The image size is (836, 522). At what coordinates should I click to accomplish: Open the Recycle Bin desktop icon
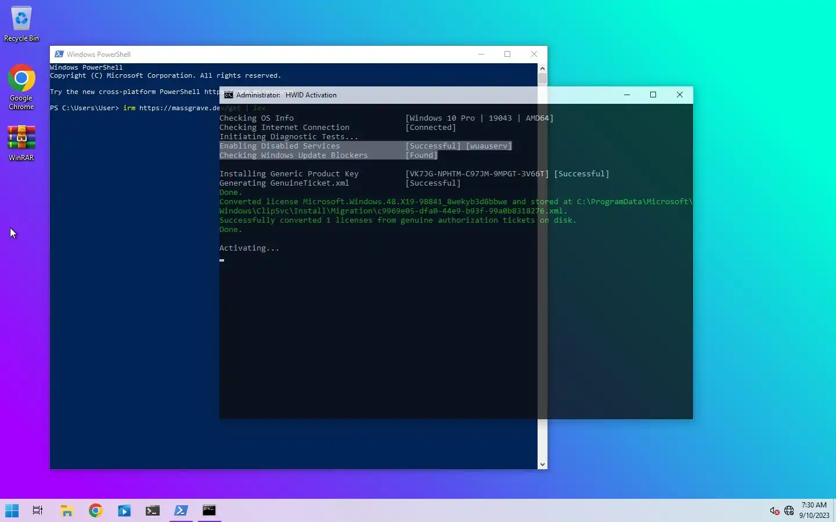pyautogui.click(x=21, y=24)
